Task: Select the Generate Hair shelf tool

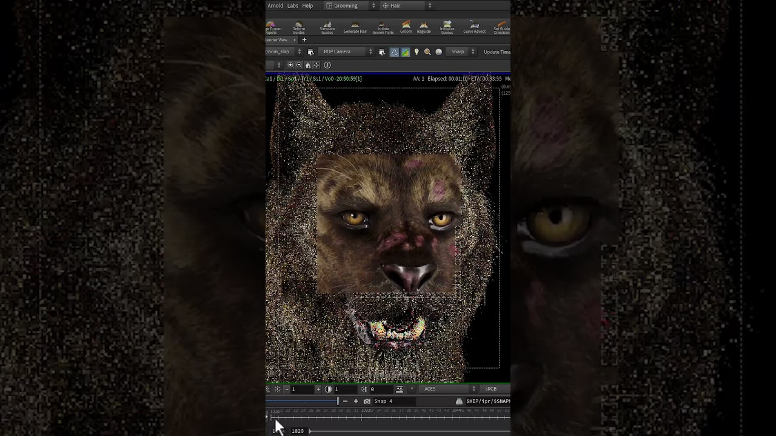Action: (x=355, y=27)
